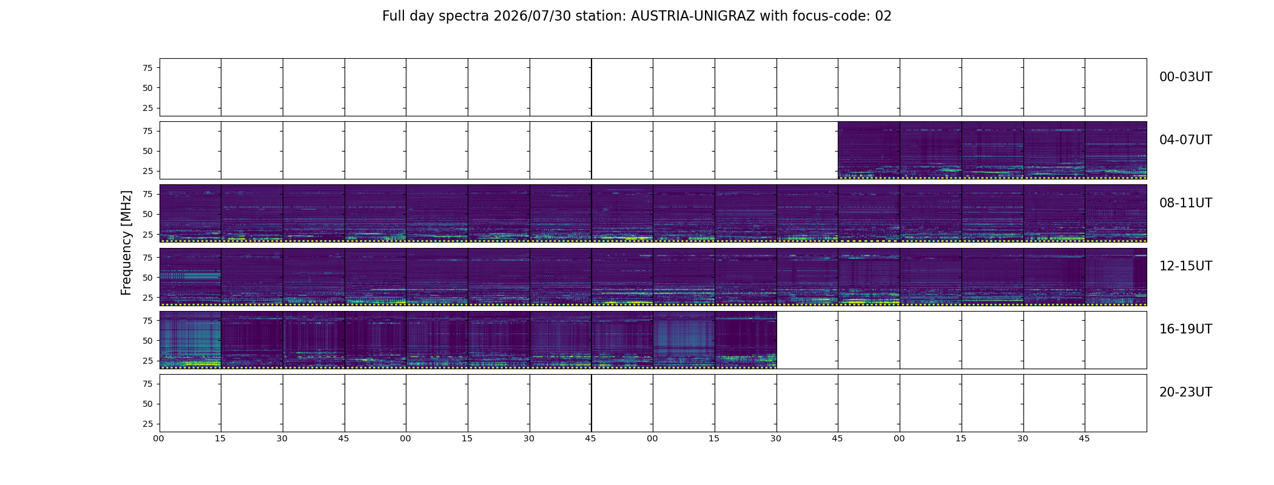The width and height of the screenshot is (1274, 485).
Task: Click the 75 tick on 00-03UT axis
Action: click(147, 68)
